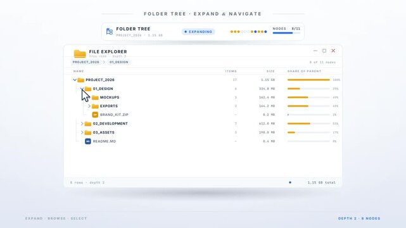Collapse the PROJECT_2026 root chevron
This screenshot has height=228, width=406.
(x=75, y=80)
